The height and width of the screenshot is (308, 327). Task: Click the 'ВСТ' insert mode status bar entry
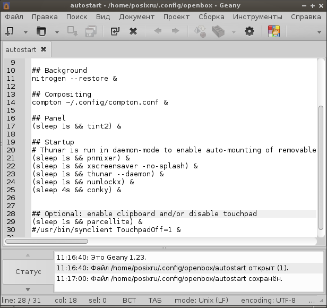(129, 301)
